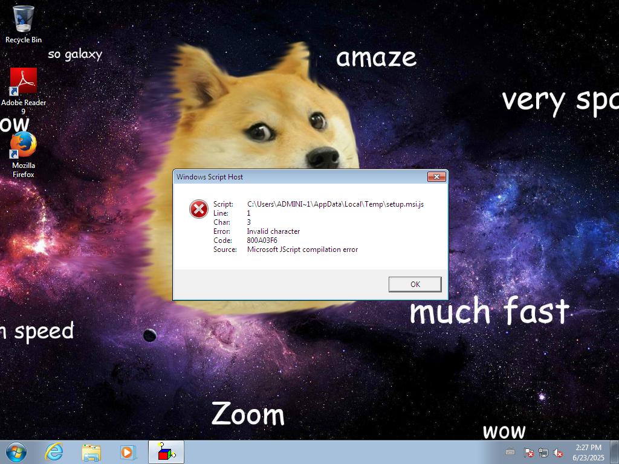The image size is (619, 464).
Task: Click the error code 800A03F6
Action: click(262, 240)
